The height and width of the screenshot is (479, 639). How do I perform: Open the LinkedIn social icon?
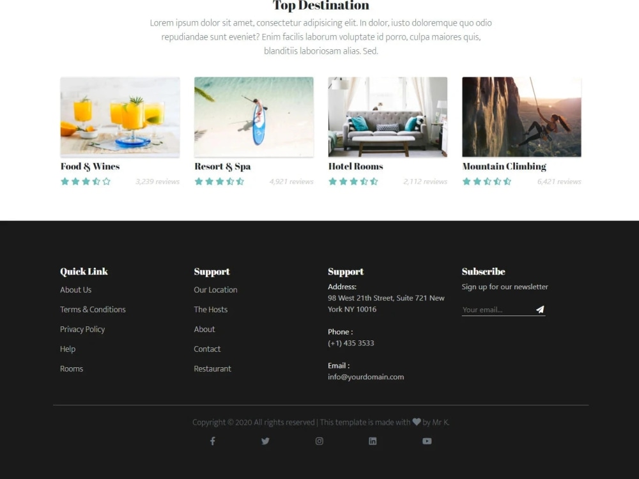point(373,441)
